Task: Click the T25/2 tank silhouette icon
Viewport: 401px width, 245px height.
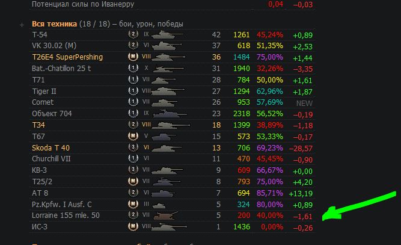Action: (x=167, y=182)
